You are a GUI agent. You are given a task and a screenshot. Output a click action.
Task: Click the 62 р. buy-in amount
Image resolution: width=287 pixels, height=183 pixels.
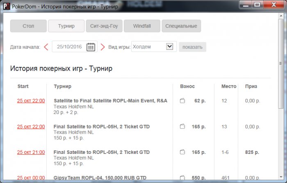coord(200,101)
